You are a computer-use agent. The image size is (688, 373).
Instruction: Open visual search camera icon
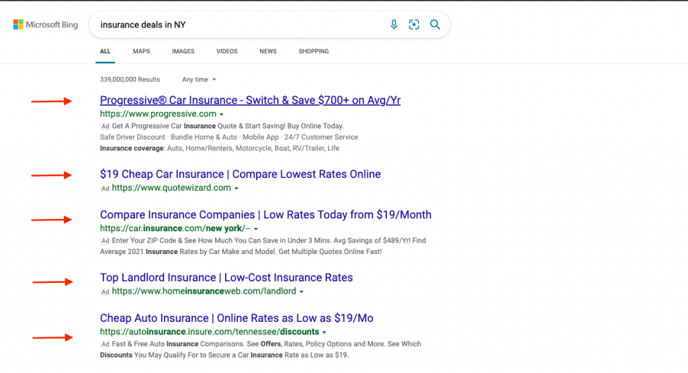click(414, 25)
